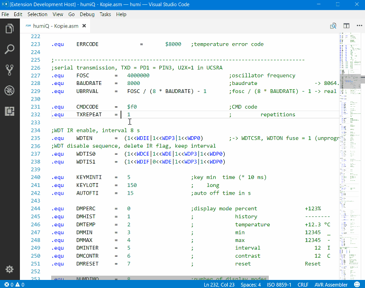Close the humiQ - Kopie.asm tab
The image size is (365, 288).
click(x=84, y=26)
